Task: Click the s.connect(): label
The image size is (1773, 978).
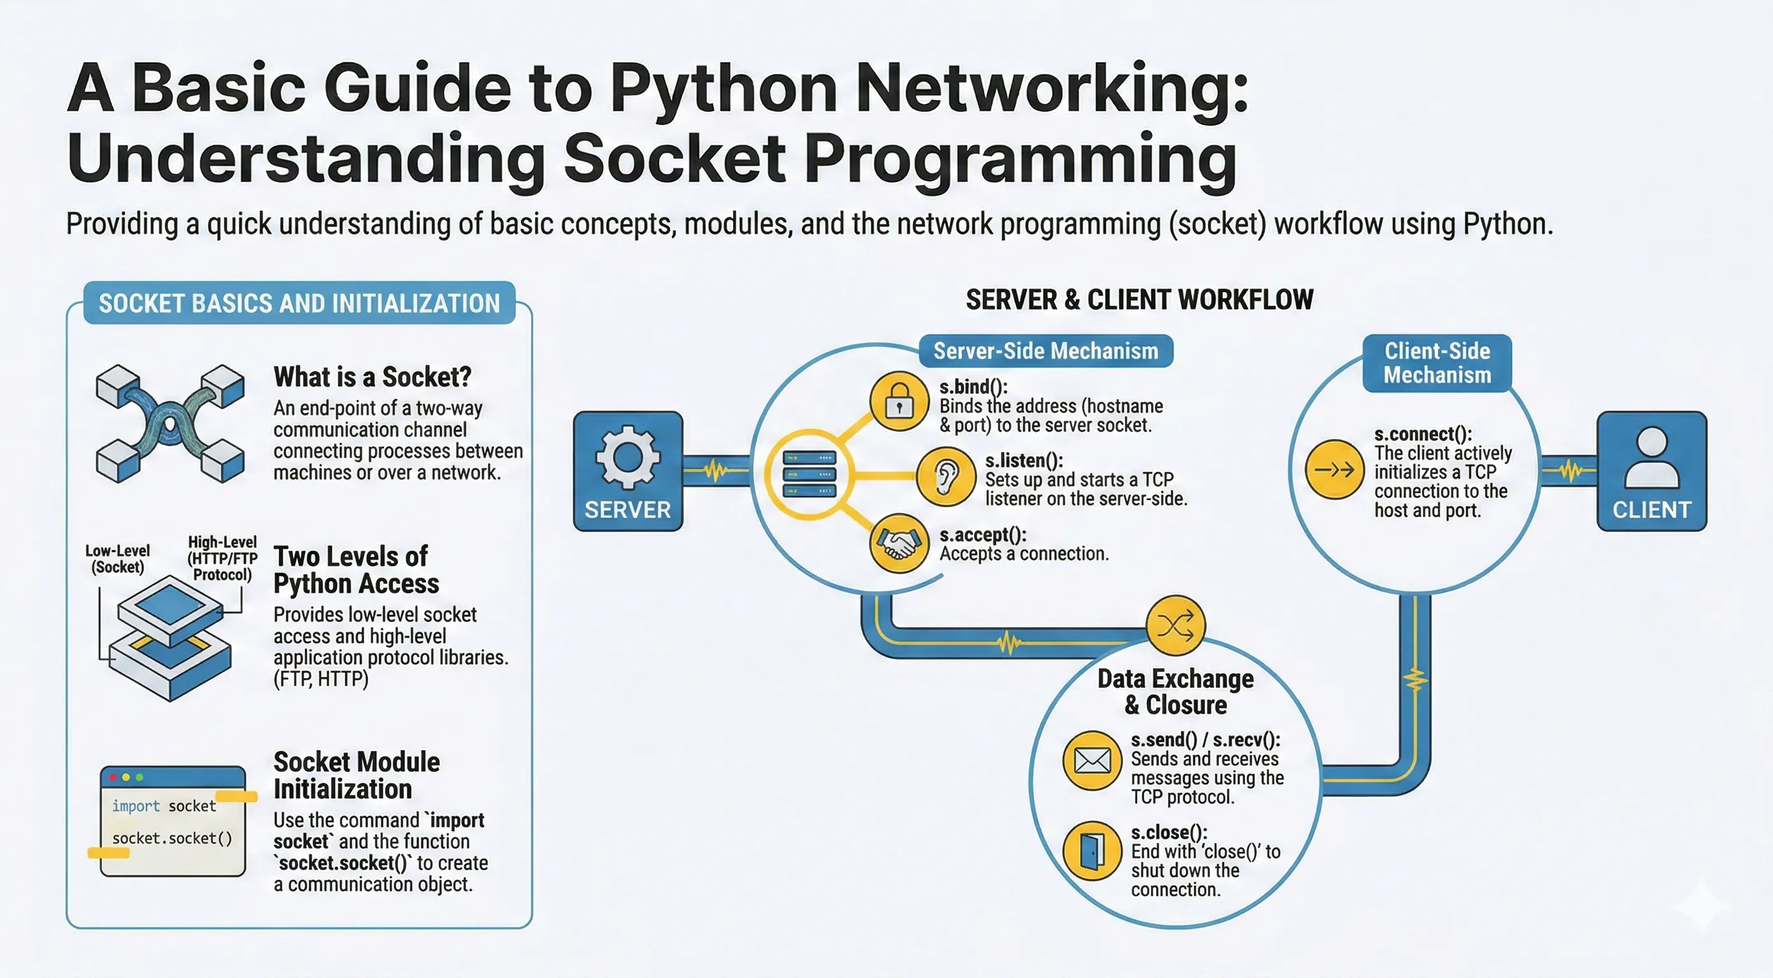Action: point(1423,434)
